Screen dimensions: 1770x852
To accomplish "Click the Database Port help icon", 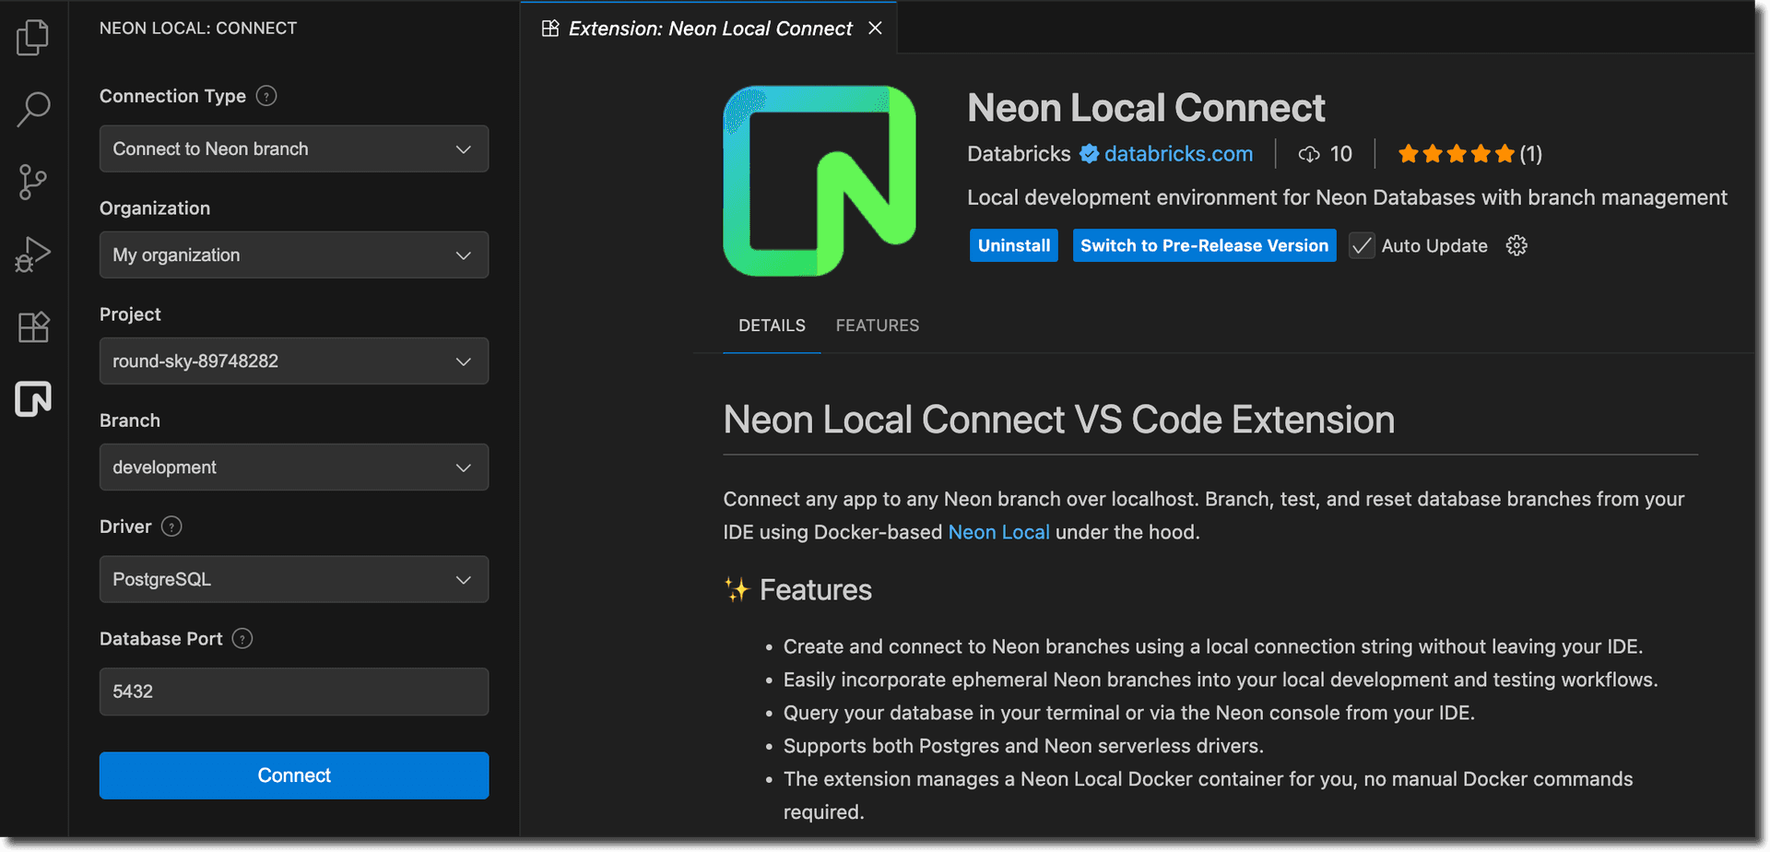I will coord(242,638).
